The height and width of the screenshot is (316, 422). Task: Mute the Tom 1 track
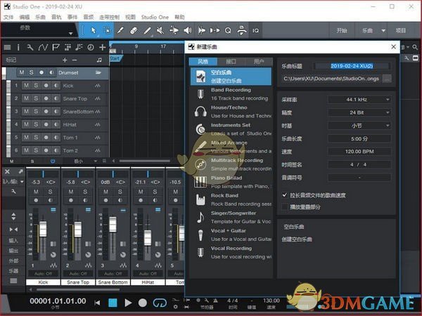(26, 138)
